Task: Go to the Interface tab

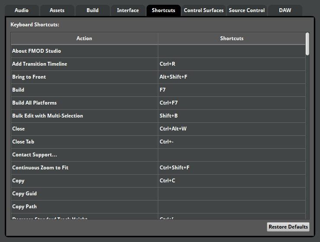Action: click(x=128, y=10)
